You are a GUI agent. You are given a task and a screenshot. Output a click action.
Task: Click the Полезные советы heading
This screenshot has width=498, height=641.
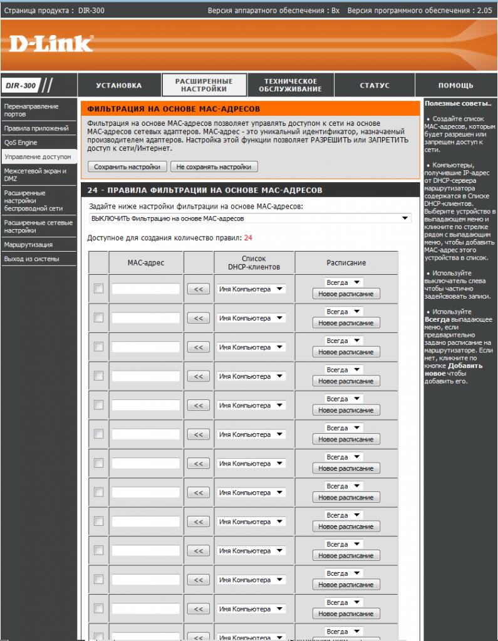tap(458, 103)
